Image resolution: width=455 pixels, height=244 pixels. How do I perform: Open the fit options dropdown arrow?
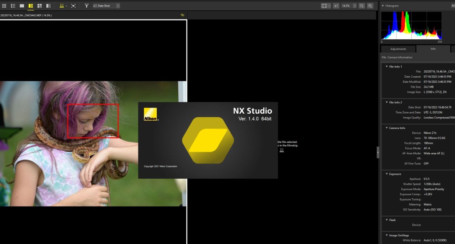pyautogui.click(x=329, y=6)
